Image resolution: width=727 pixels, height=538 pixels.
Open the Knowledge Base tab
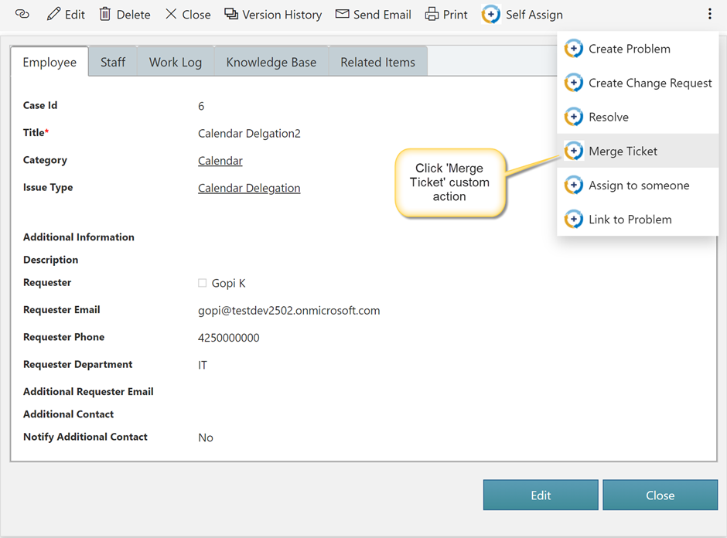point(271,63)
